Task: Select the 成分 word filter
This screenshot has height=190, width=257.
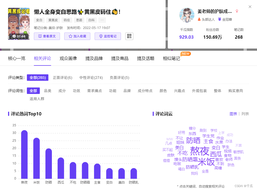Action: pos(62,91)
